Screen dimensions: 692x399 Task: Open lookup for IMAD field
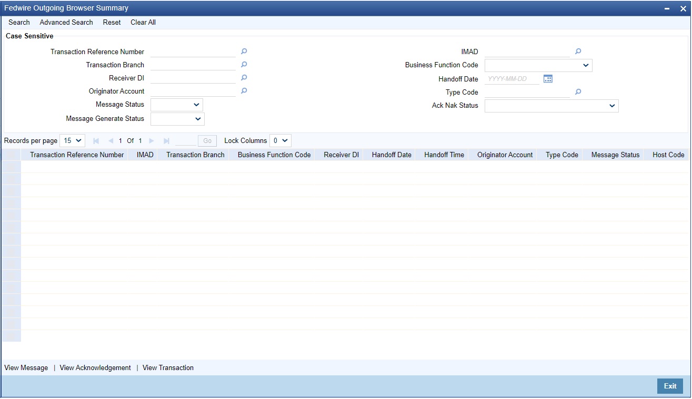click(x=578, y=52)
